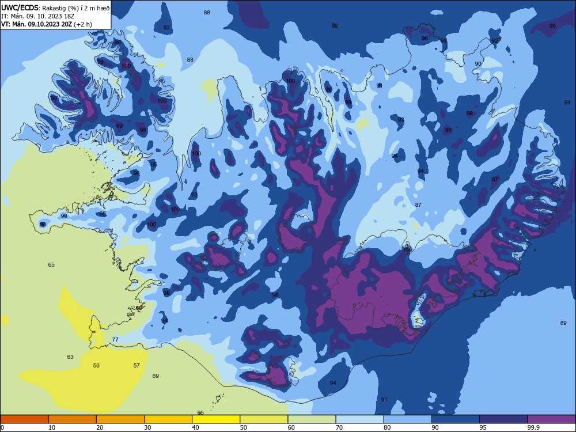This screenshot has width=576, height=432.
Task: Pick the pale yellow 50–60 legend swatch
Action: coord(264,419)
